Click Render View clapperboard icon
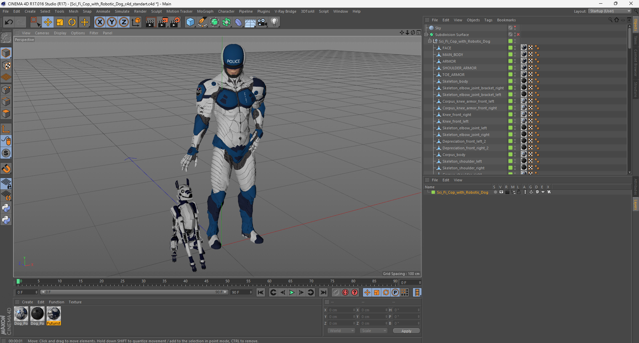The height and width of the screenshot is (343, 639). click(151, 22)
